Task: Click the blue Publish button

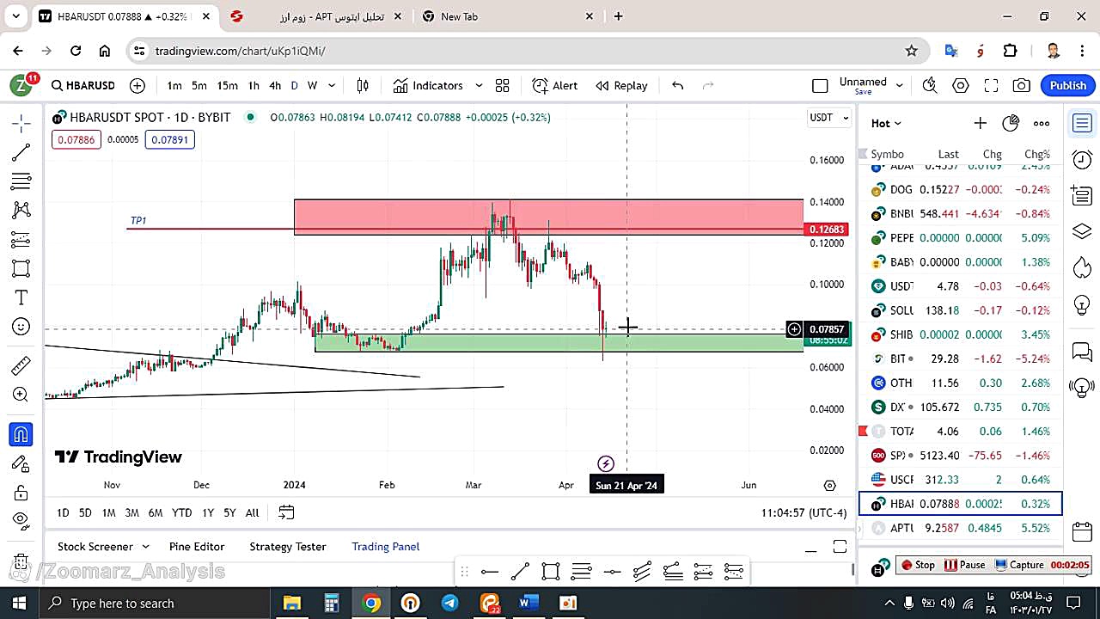Action: click(x=1068, y=85)
